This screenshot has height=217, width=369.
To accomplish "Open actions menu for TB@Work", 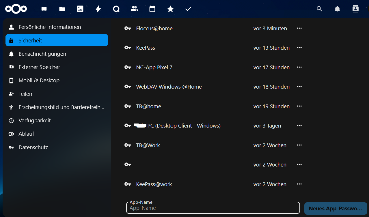I will pyautogui.click(x=299, y=145).
